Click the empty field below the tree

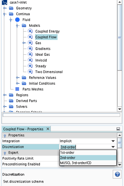tap(61, 115)
